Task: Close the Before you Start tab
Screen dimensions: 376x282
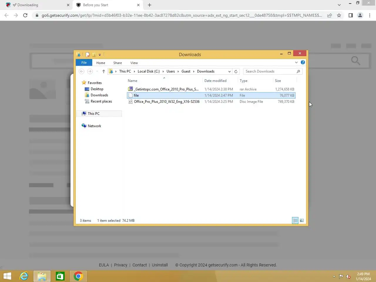Action: pos(138,5)
